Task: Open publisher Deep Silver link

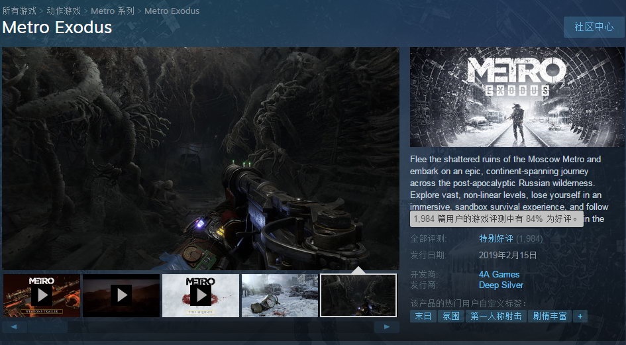Action: (x=501, y=285)
